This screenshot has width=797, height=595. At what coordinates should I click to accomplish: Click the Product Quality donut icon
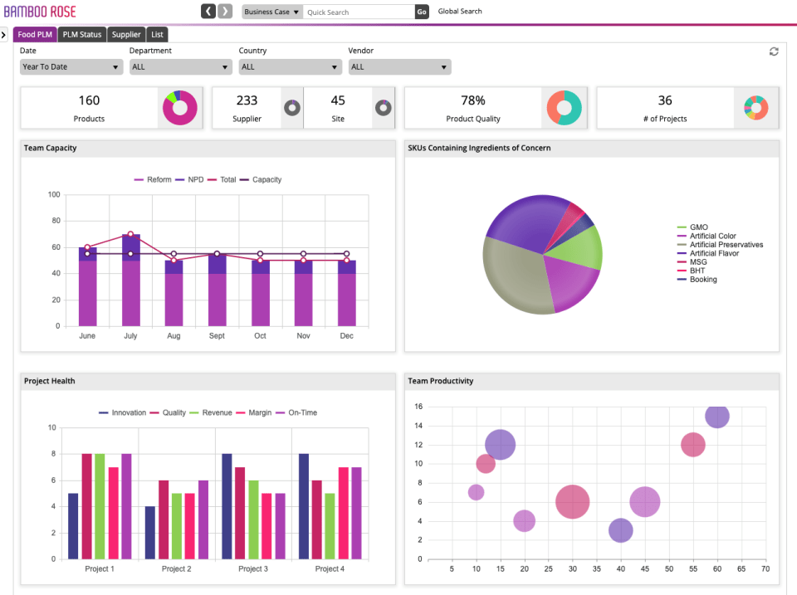click(565, 107)
